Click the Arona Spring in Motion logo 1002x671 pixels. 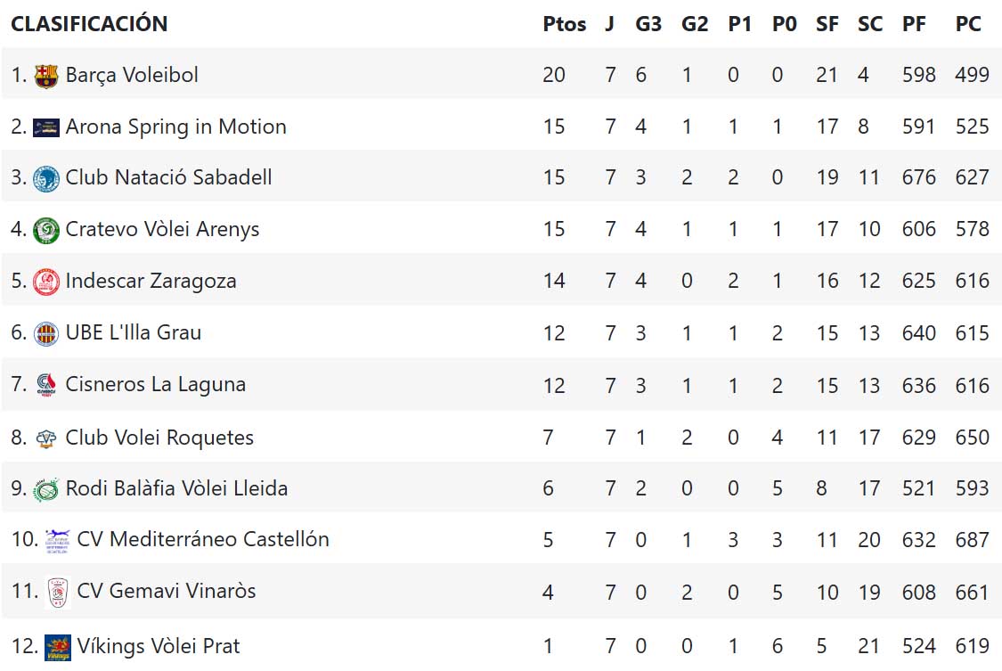(x=46, y=127)
